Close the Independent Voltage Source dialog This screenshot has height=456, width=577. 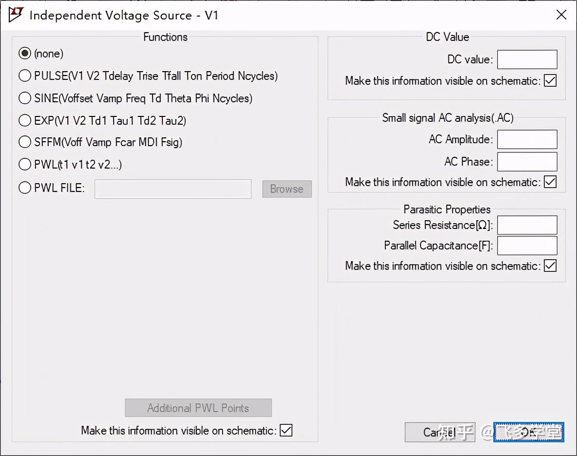pyautogui.click(x=561, y=15)
